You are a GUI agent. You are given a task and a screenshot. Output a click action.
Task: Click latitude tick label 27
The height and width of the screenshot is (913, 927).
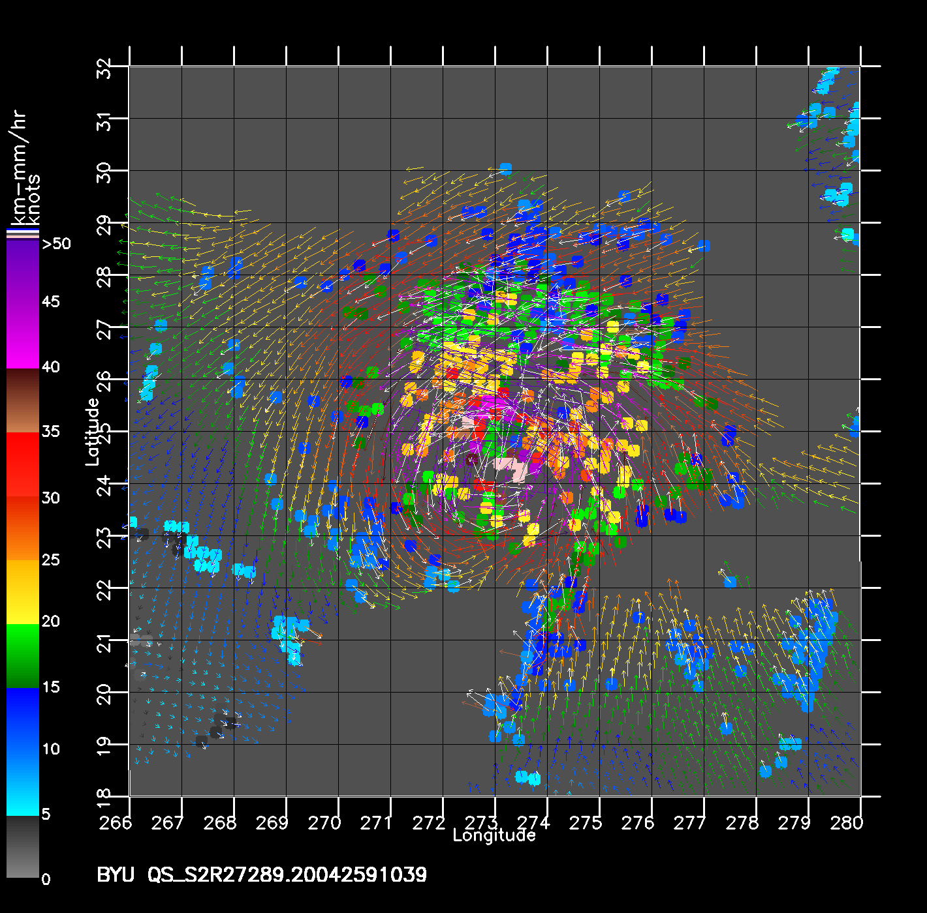[104, 329]
